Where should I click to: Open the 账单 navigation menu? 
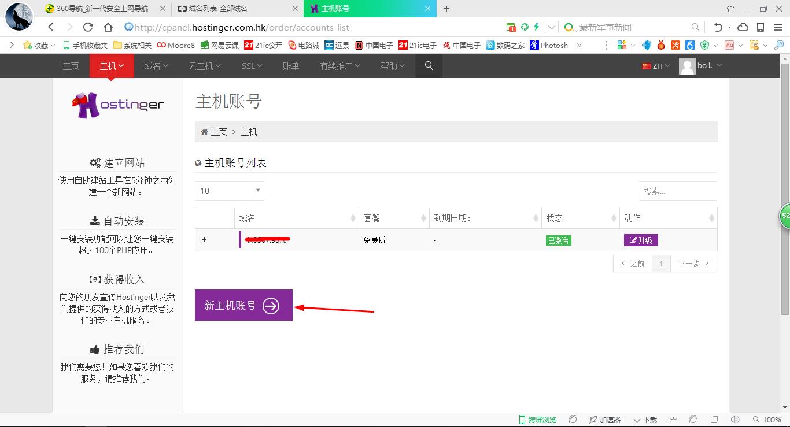pyautogui.click(x=290, y=66)
